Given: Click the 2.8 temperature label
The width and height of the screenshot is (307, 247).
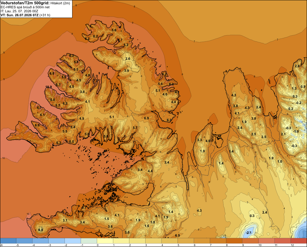Looking at the screenshot, I should tap(297, 66).
